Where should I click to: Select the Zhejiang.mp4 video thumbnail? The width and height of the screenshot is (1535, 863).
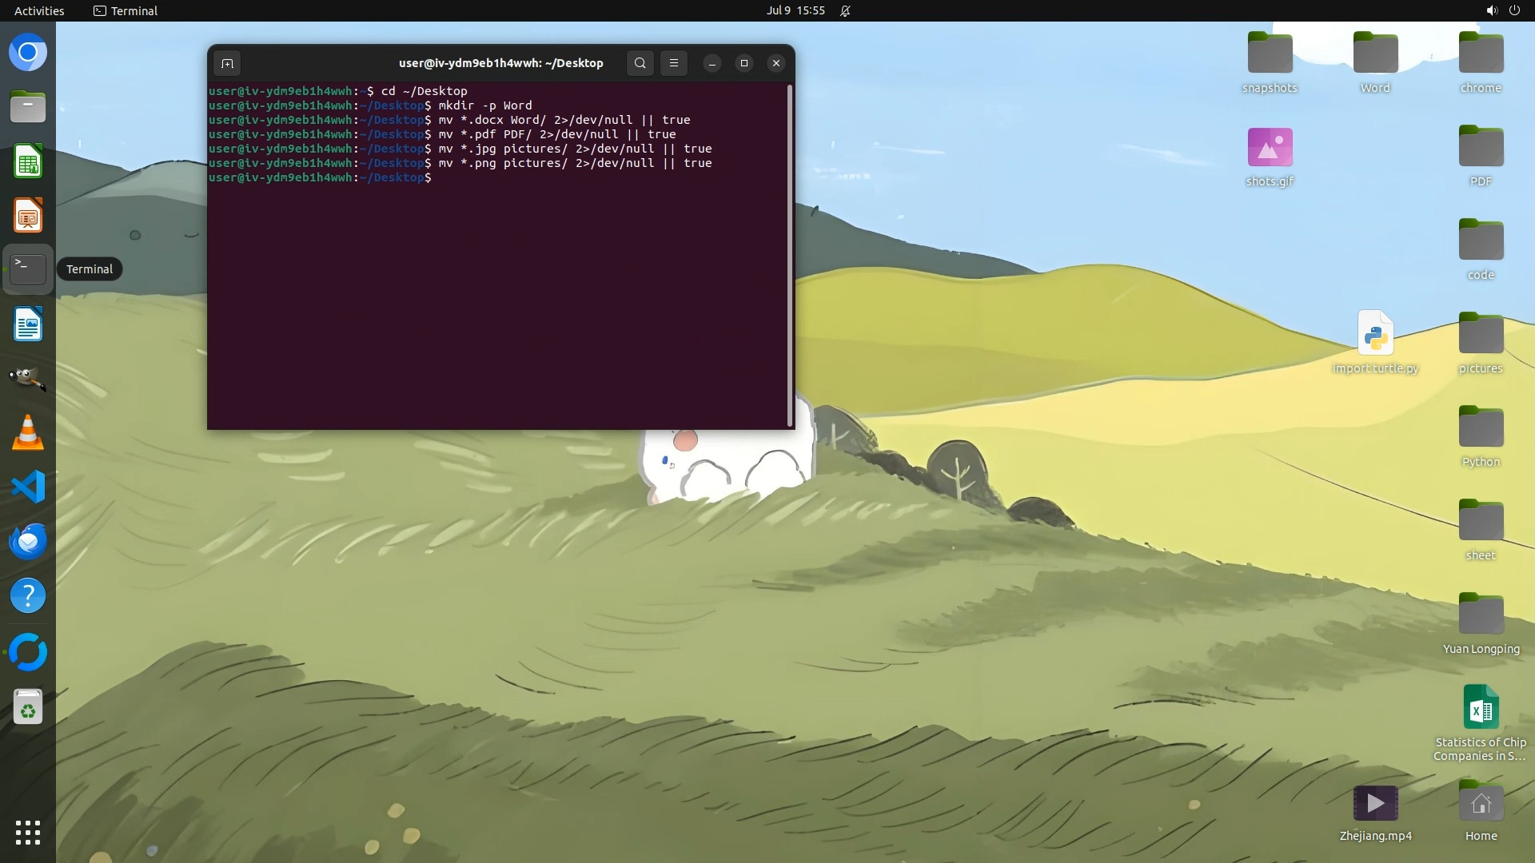point(1375,803)
